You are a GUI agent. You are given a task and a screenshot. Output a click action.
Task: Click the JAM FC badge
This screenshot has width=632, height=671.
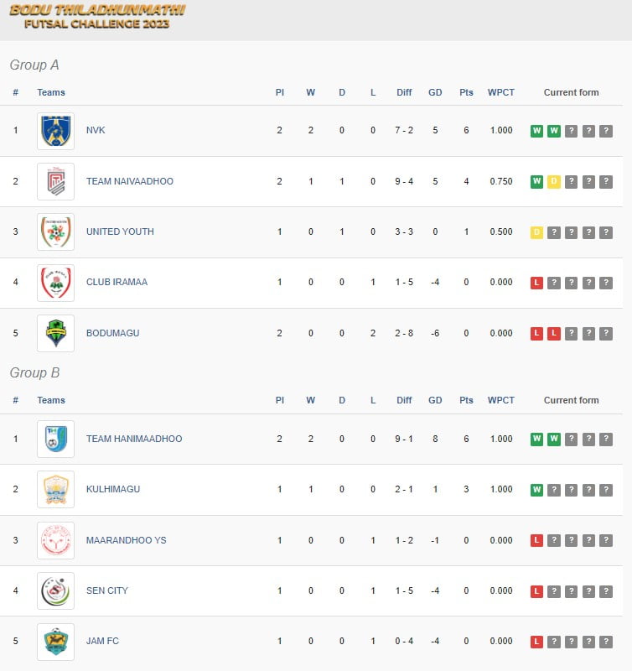[55, 642]
